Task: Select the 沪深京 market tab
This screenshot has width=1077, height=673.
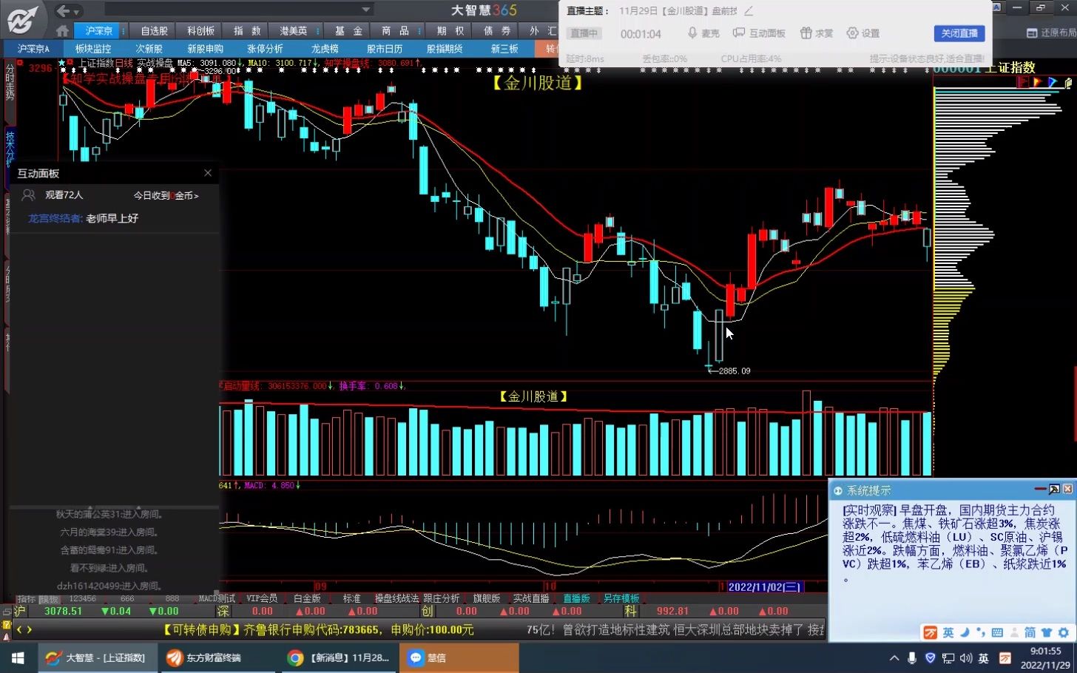Action: (98, 31)
